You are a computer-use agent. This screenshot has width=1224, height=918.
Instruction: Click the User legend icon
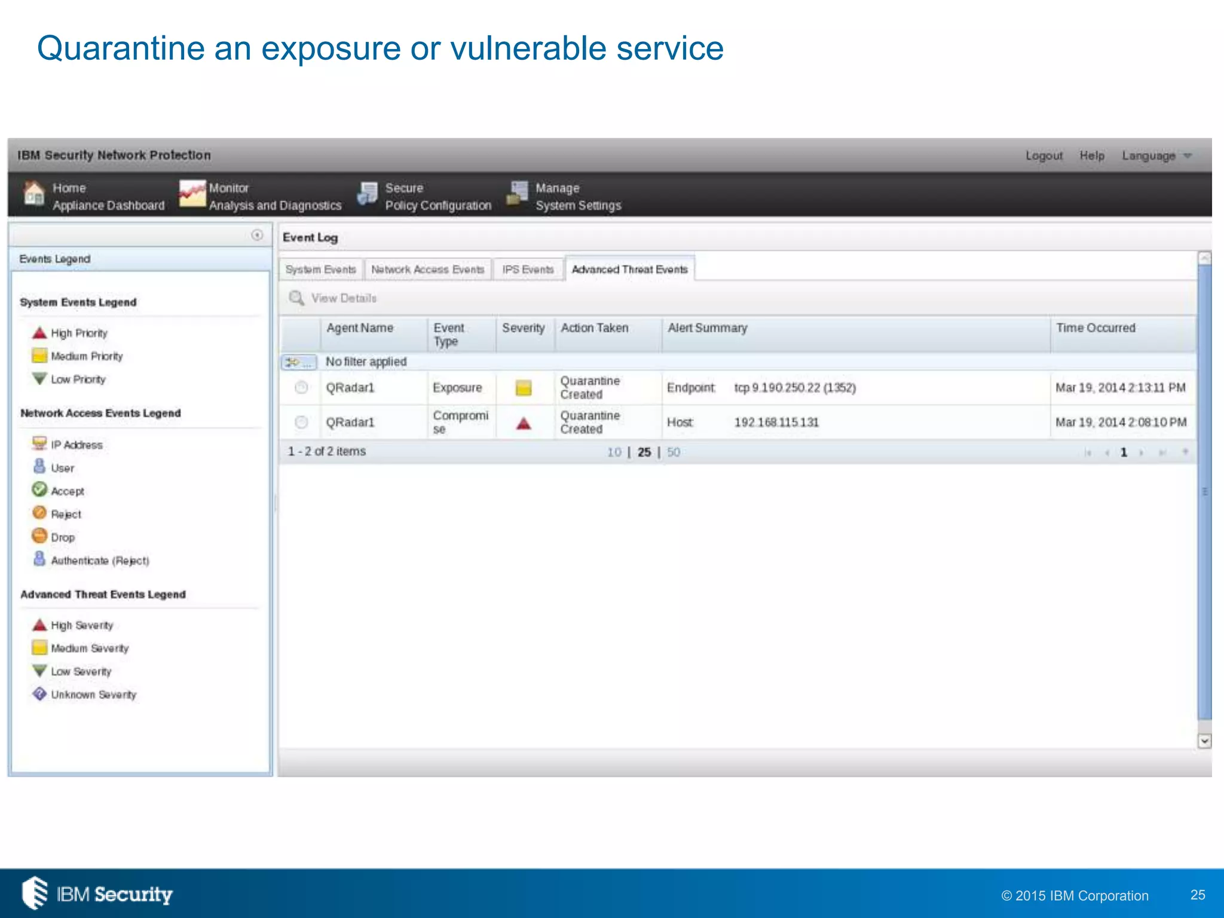coord(39,466)
